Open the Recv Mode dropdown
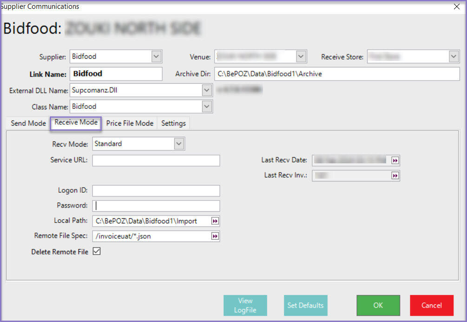This screenshot has height=322, width=467. point(179,144)
